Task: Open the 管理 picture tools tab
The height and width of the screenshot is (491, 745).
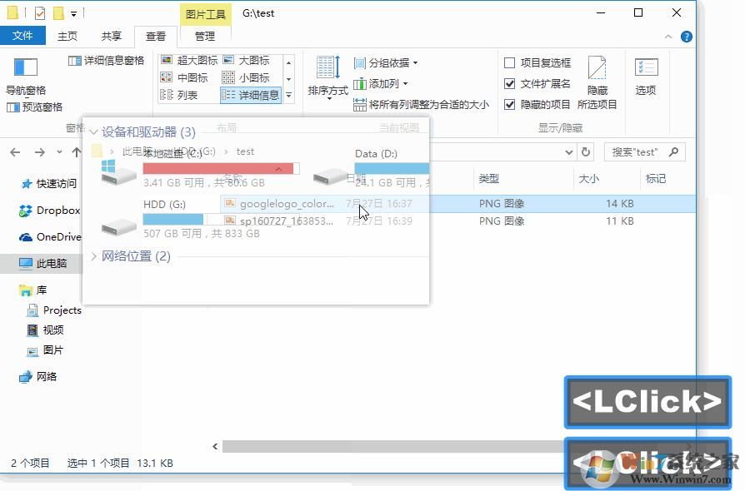Action: (x=204, y=36)
